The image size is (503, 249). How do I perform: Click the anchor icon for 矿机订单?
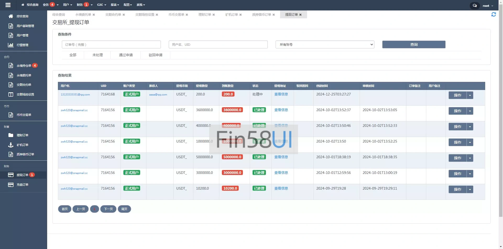click(11, 145)
